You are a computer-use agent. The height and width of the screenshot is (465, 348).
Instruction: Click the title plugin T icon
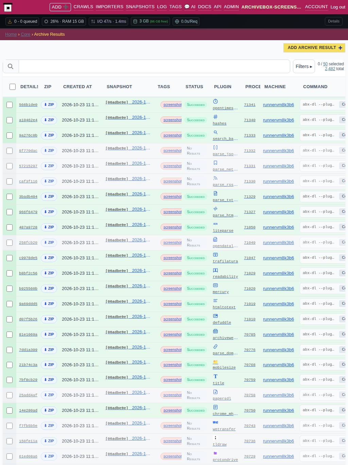(x=215, y=376)
